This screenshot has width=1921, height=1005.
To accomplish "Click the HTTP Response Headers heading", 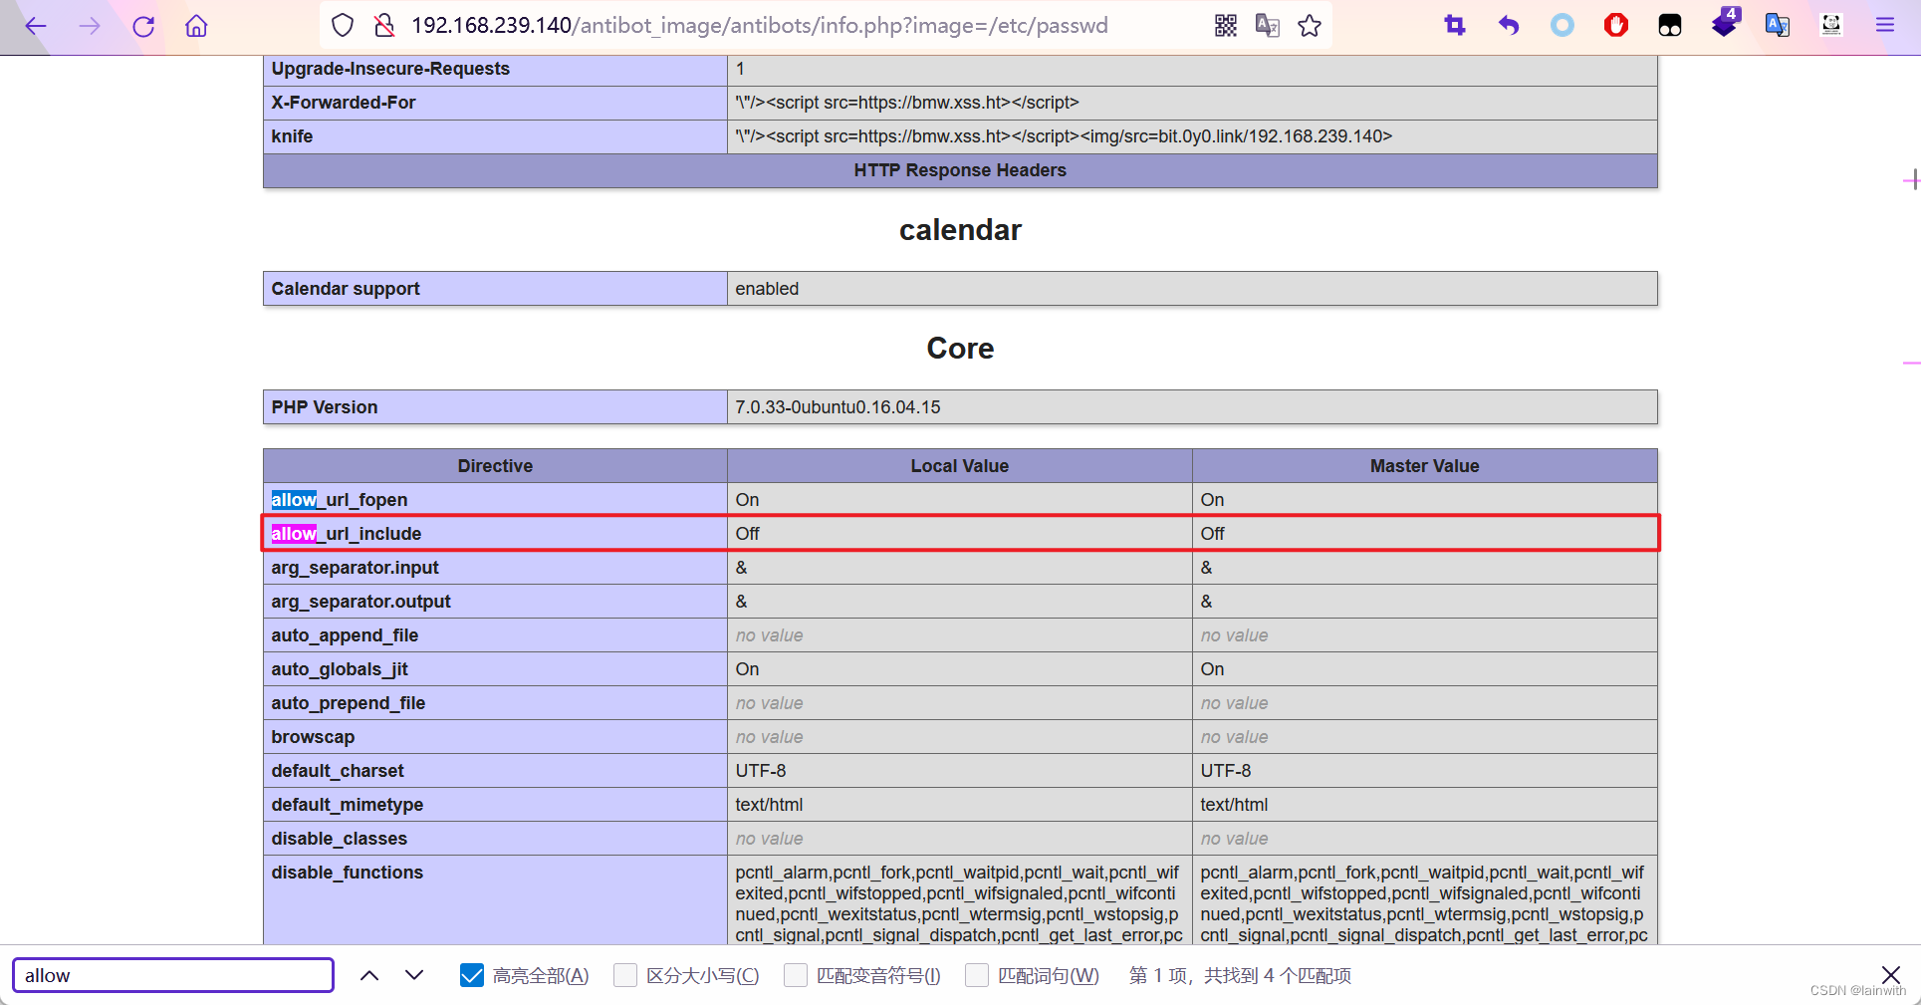I will tap(960, 170).
